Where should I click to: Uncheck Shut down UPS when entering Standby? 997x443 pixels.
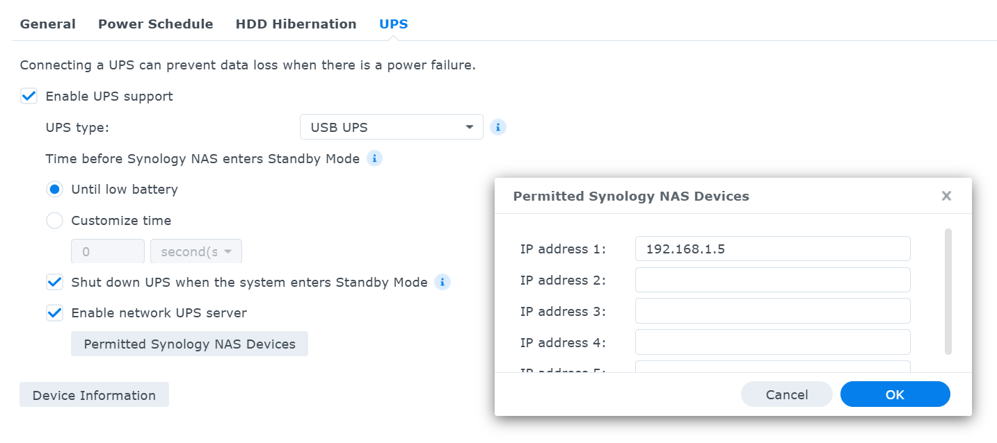[54, 282]
